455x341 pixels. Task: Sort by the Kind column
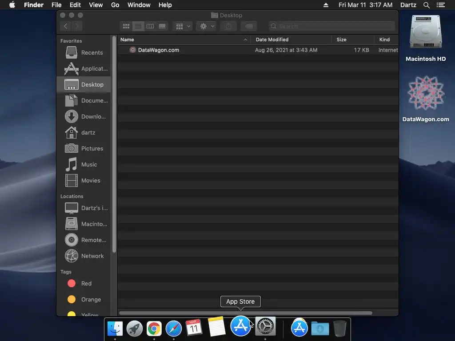386,40
